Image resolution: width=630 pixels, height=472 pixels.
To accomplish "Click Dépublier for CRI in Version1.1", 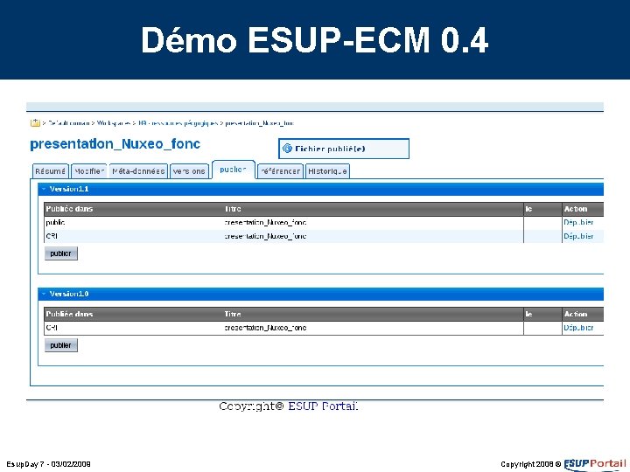I will [578, 236].
